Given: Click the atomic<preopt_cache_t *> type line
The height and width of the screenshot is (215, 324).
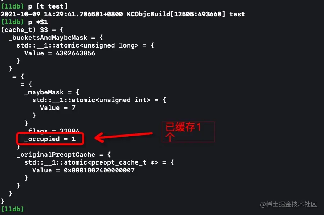Looking at the screenshot, I should click(99, 162).
